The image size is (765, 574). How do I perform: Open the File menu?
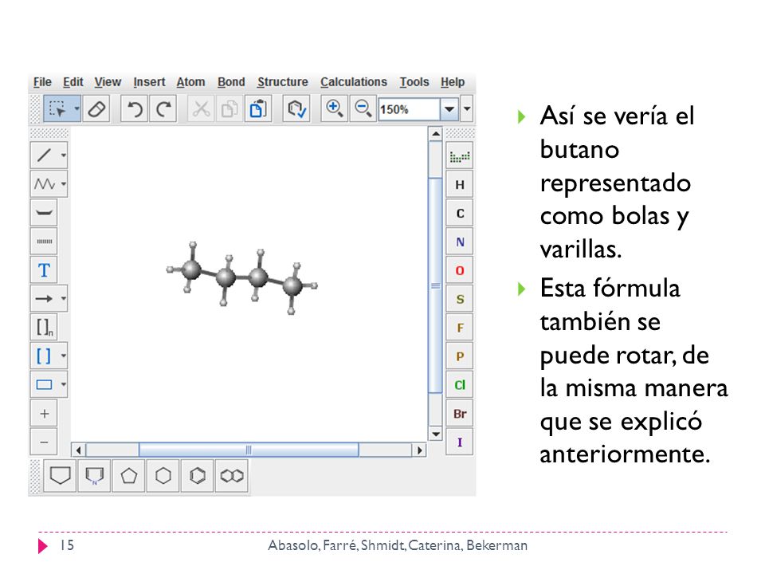coord(42,82)
